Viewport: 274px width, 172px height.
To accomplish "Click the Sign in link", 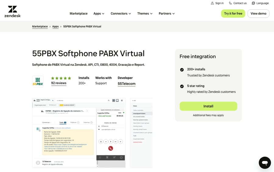I will click(217, 3).
